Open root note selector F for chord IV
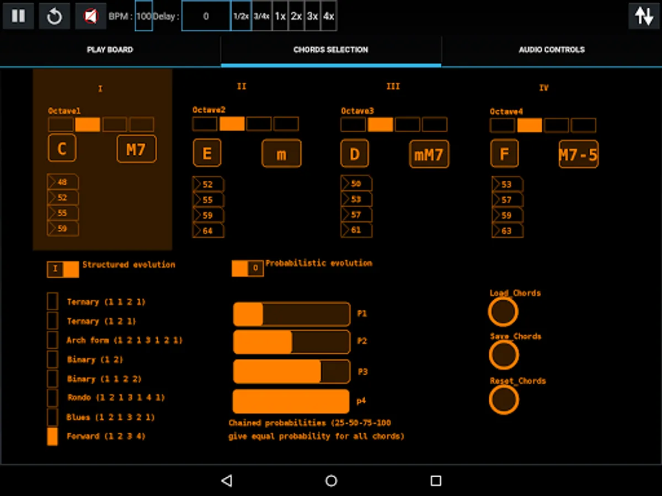662x496 pixels. 504,154
